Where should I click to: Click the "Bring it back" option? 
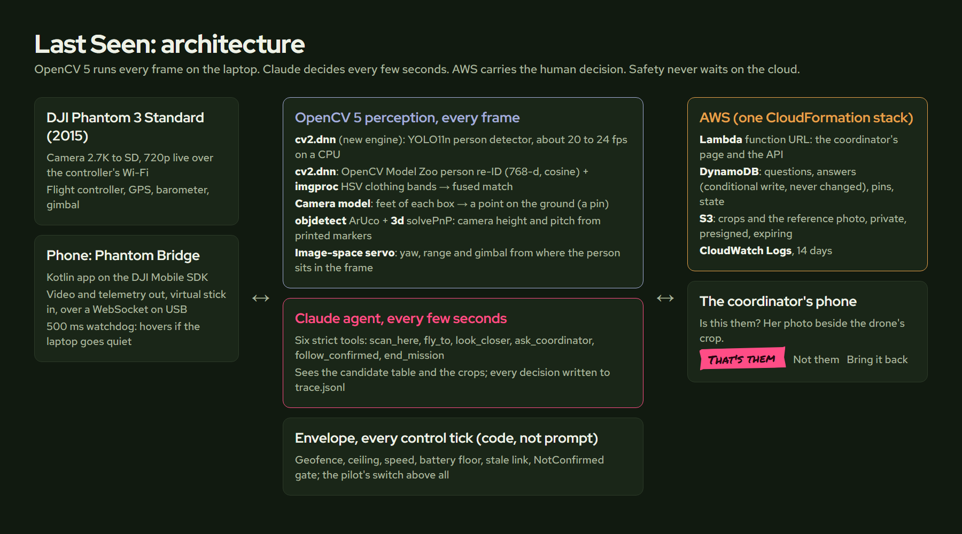877,359
